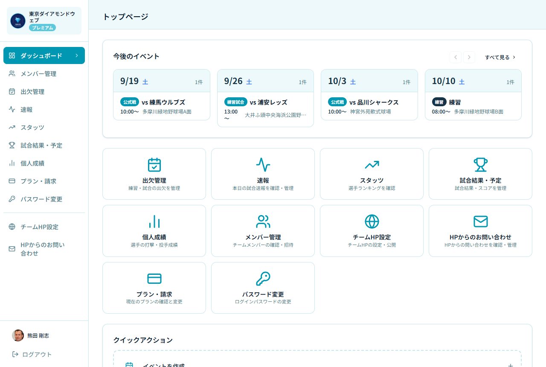Click the people icon in the メンバー管理 card

(x=263, y=221)
